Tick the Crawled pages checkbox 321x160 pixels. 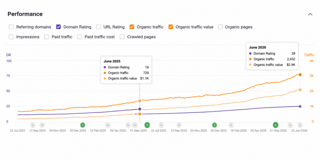pyautogui.click(x=122, y=37)
